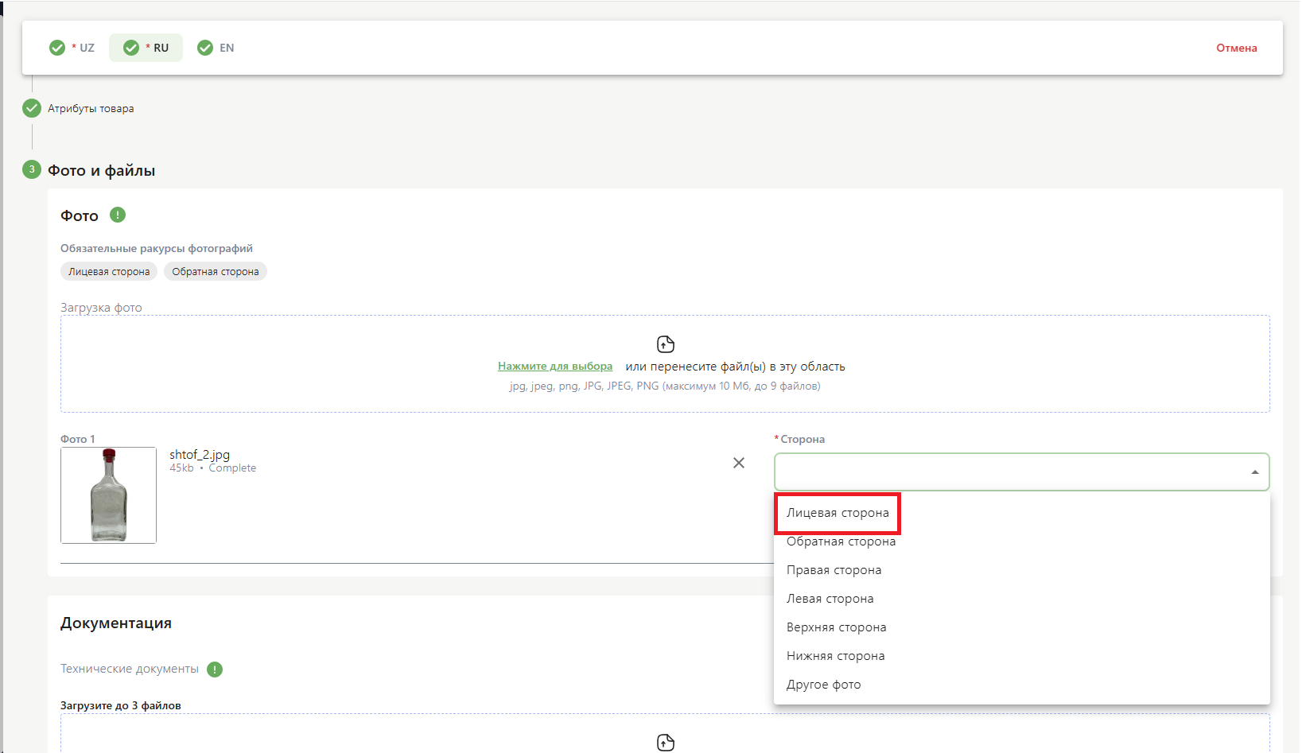Select Верхняя сторона option
This screenshot has width=1302, height=753.
836,627
